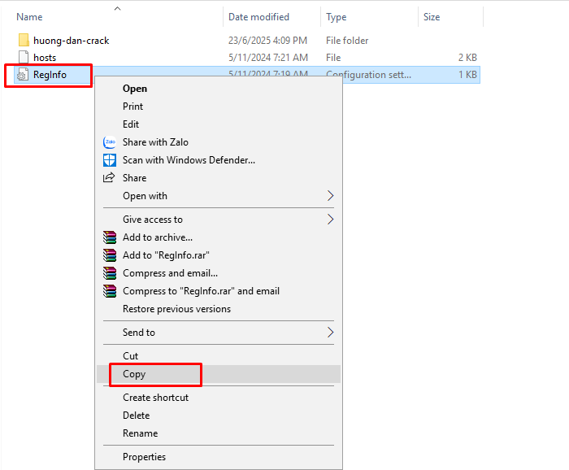Sort by the Date modified column header
569x470 pixels.
[x=258, y=17]
